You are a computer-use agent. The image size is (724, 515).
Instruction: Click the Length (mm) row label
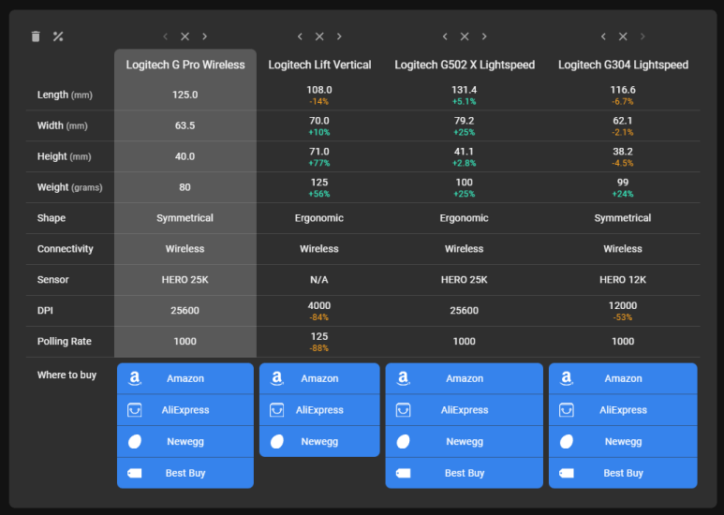point(65,95)
